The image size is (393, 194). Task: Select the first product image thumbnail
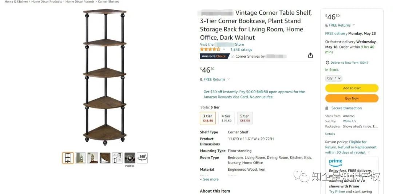pos(68,158)
